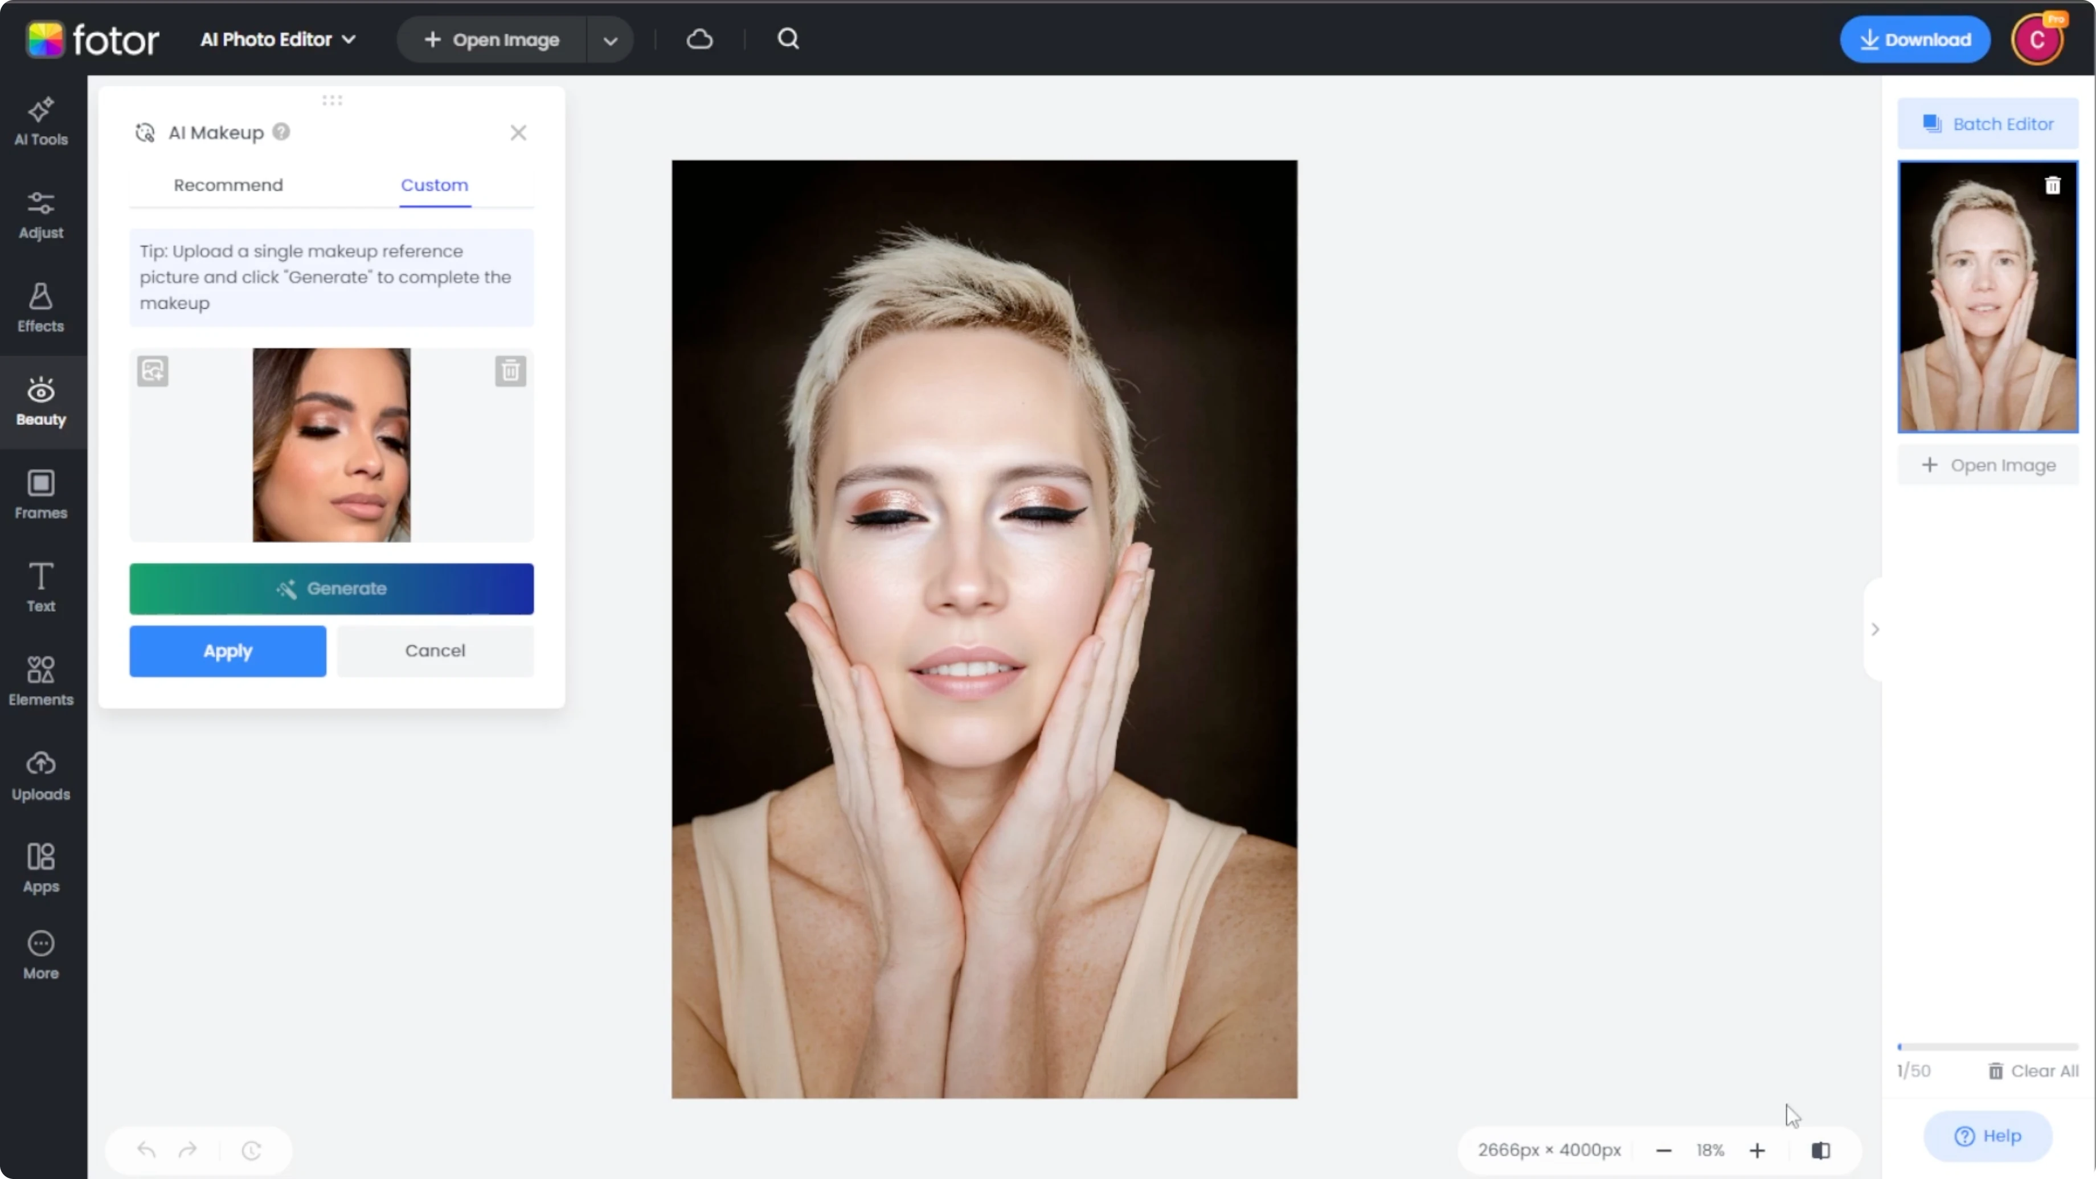Click the fotor logo
Image resolution: width=2096 pixels, height=1179 pixels.
click(92, 39)
